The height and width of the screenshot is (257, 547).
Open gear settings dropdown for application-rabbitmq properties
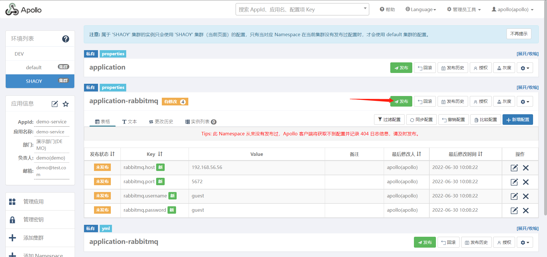tap(524, 101)
